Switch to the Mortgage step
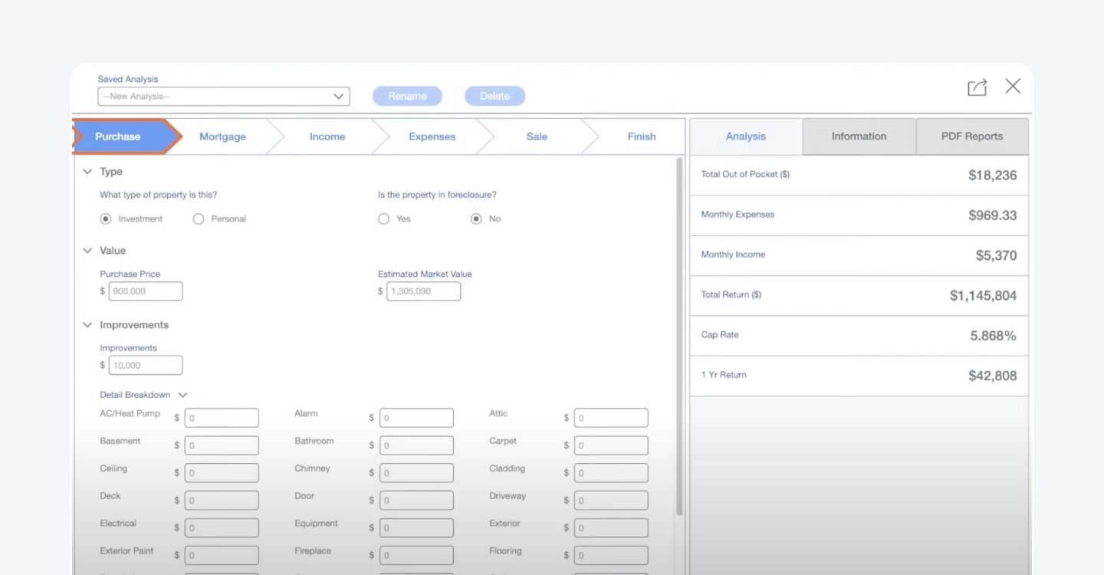This screenshot has height=575, width=1104. tap(222, 136)
